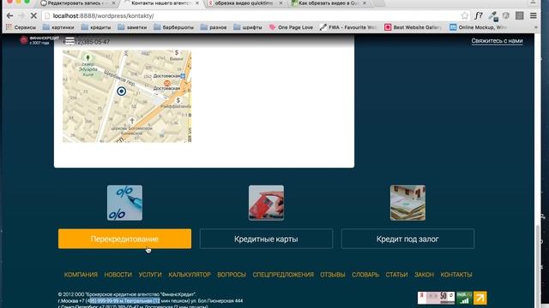Open the разное bookmarks folder
Viewport: 549px width, 308px height.
pyautogui.click(x=214, y=27)
